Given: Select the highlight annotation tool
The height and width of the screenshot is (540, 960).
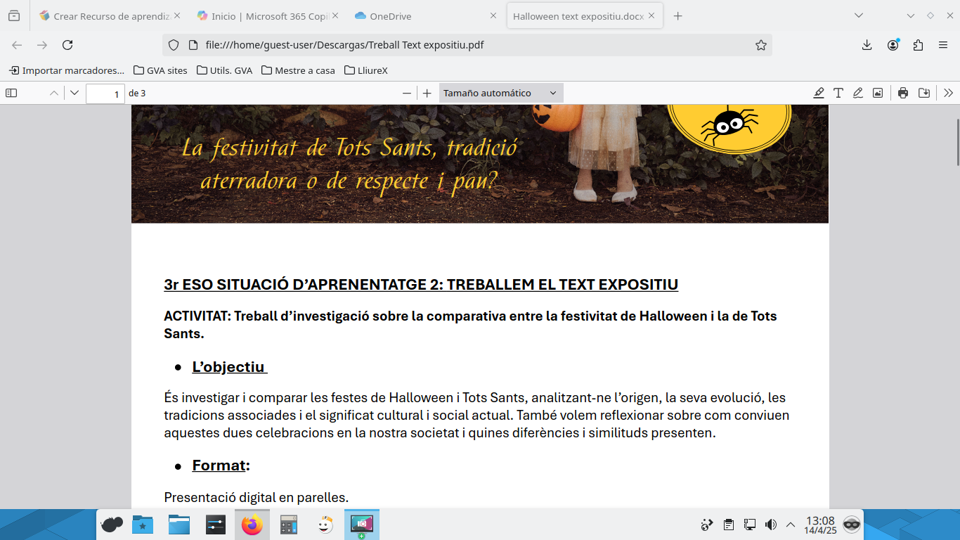Looking at the screenshot, I should (x=819, y=93).
